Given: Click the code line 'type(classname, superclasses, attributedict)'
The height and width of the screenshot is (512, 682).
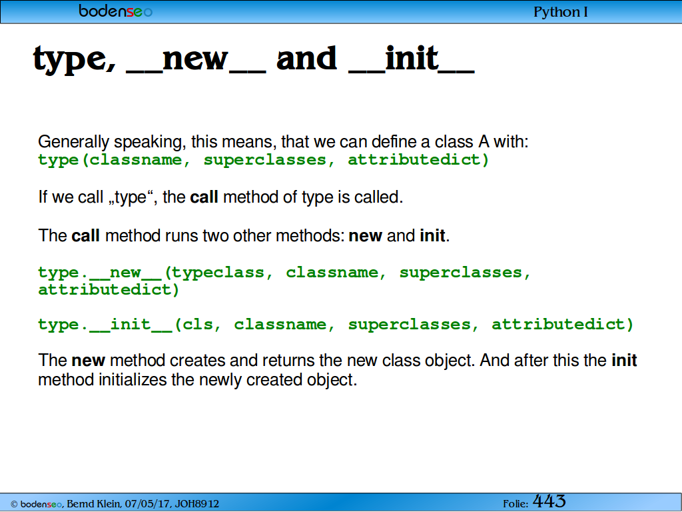Looking at the screenshot, I should tap(264, 160).
